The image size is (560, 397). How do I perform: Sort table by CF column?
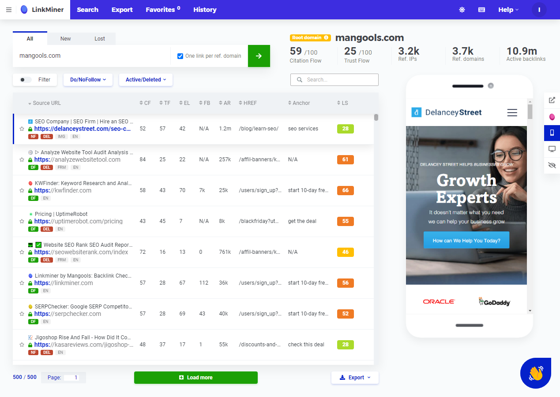145,103
